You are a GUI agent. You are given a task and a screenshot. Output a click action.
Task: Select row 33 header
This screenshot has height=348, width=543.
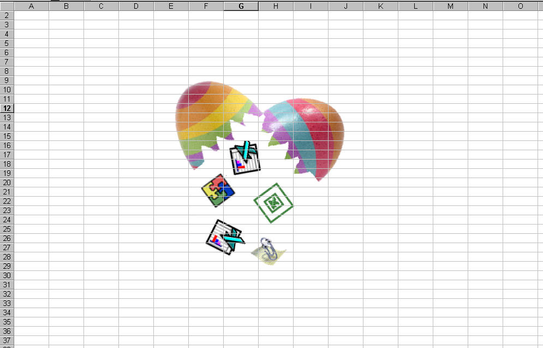pos(7,303)
